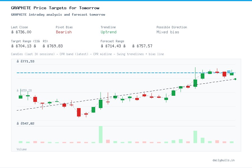The width and height of the screenshot is (252, 168).
Task: Expand the Forecast Range section
Action: [x=112, y=41]
